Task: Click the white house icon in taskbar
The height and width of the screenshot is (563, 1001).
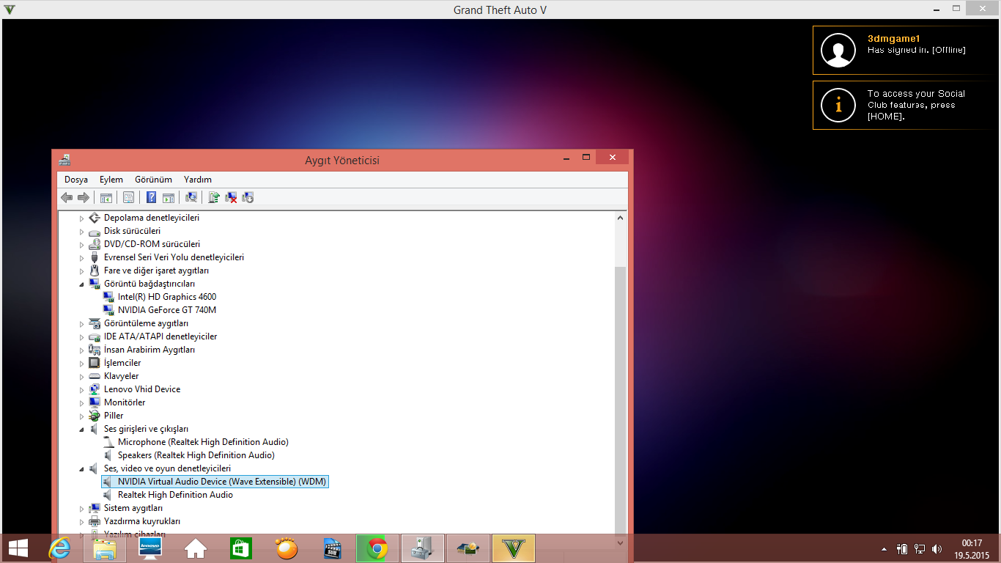Action: [196, 548]
